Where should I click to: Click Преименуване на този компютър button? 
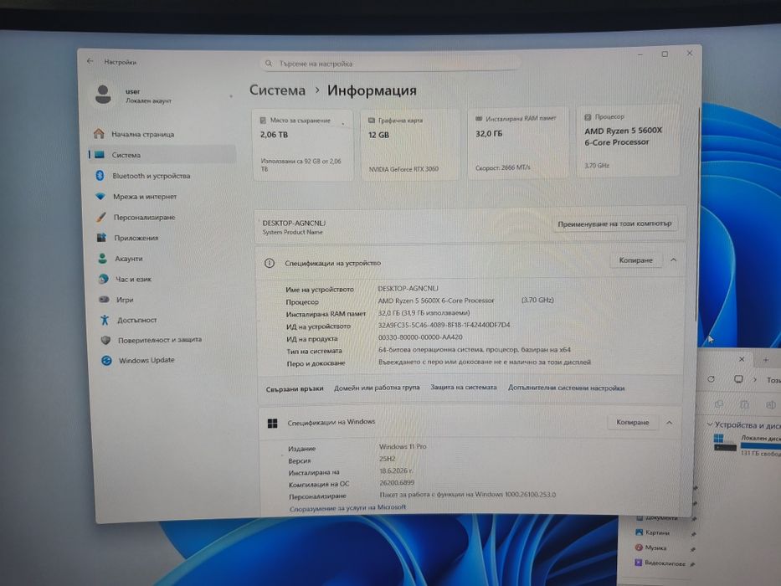pos(614,224)
